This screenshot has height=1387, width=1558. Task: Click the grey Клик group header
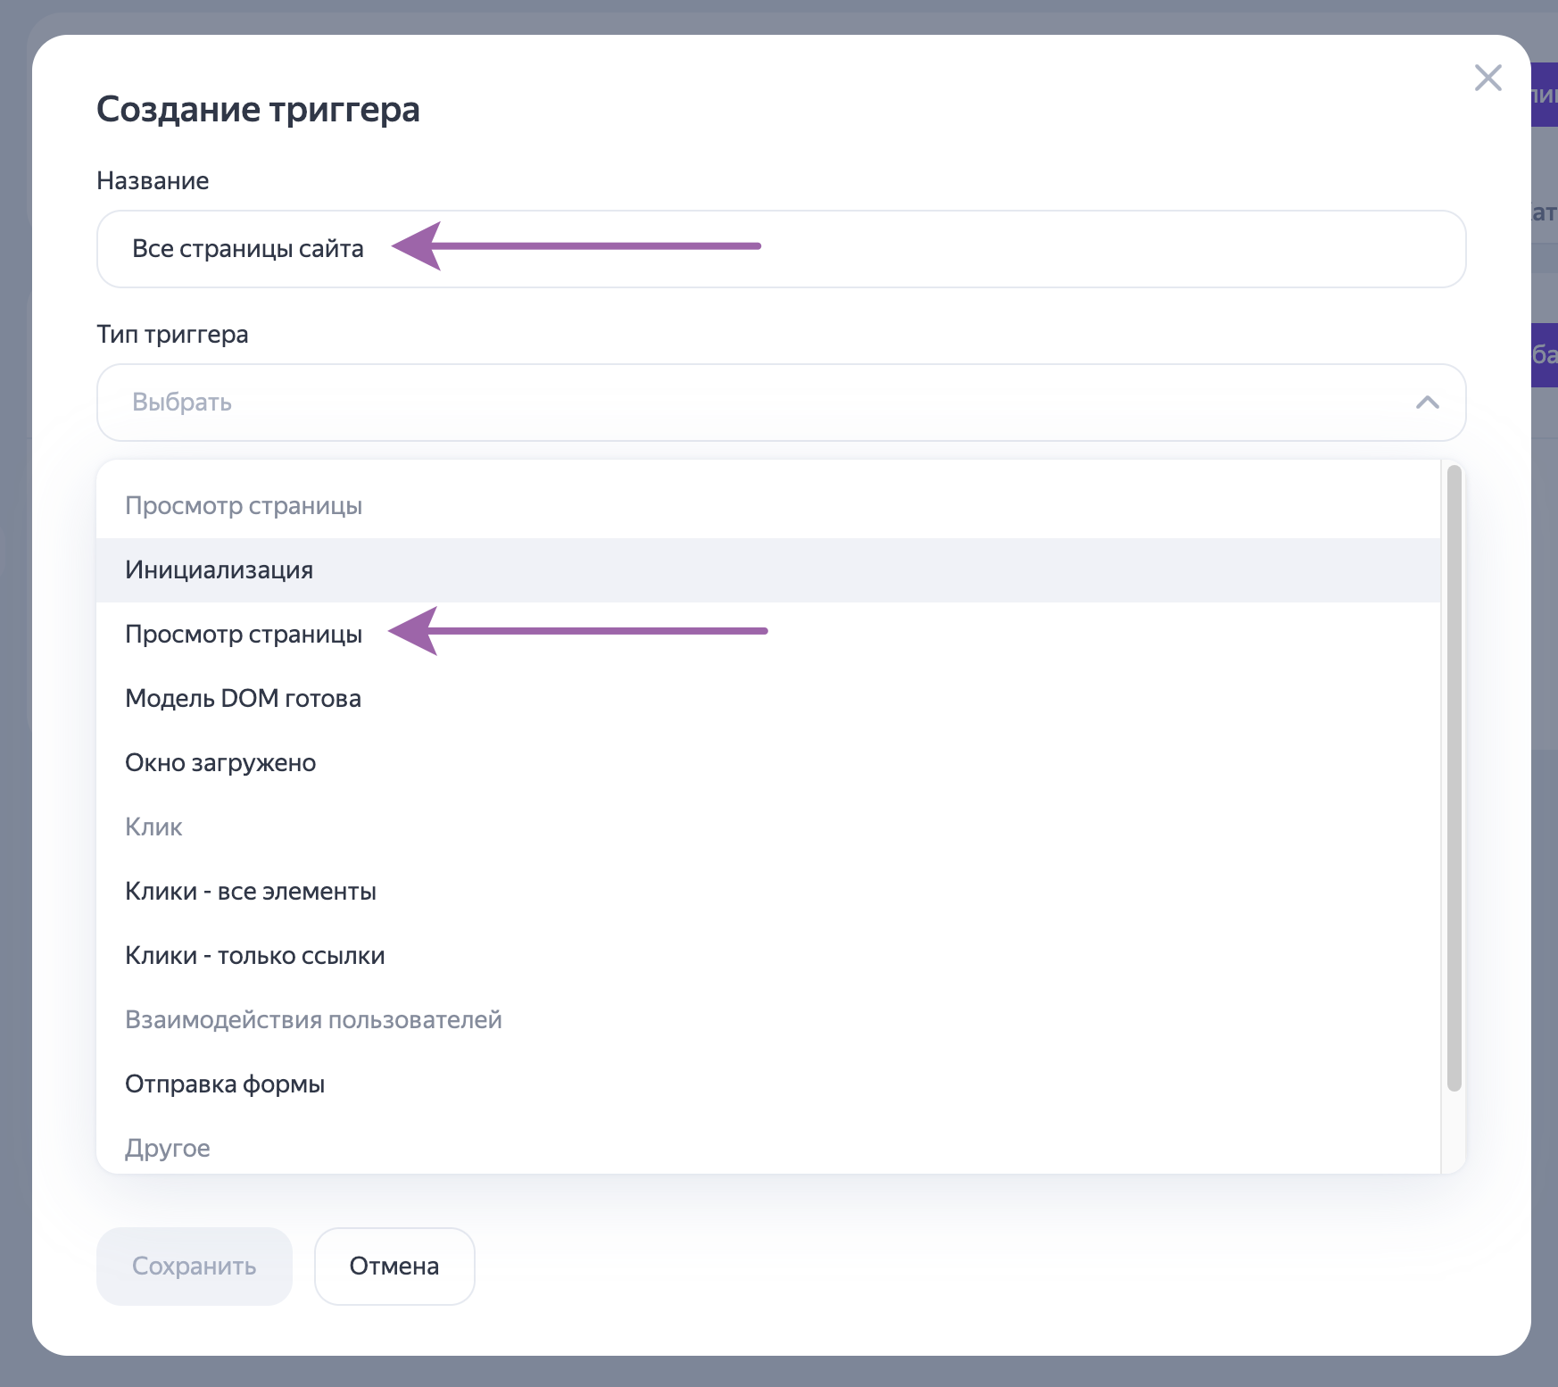153,827
